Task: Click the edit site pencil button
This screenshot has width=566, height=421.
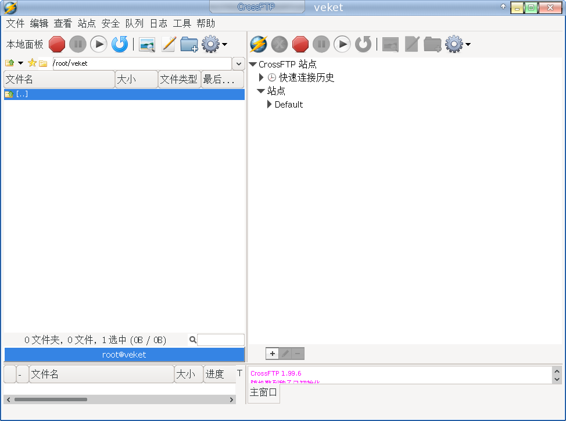Action: point(285,354)
